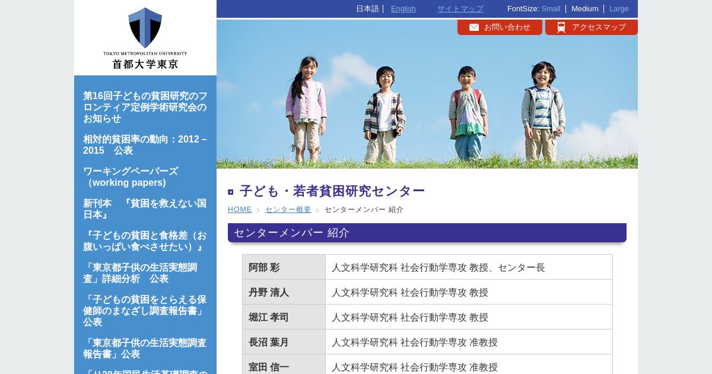Click the センターメンバー 紹介 section heading

tap(427, 233)
